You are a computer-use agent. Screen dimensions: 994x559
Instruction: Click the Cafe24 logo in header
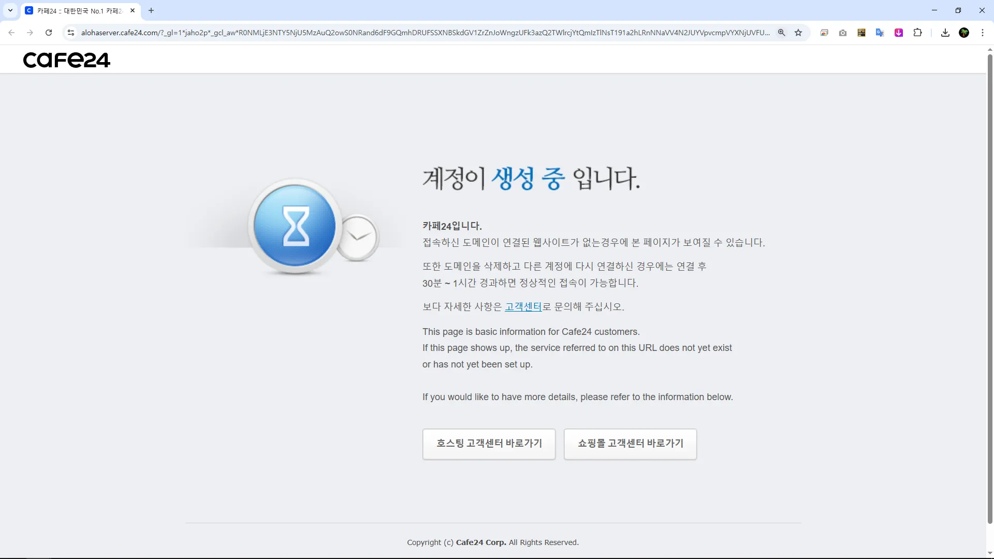67,60
